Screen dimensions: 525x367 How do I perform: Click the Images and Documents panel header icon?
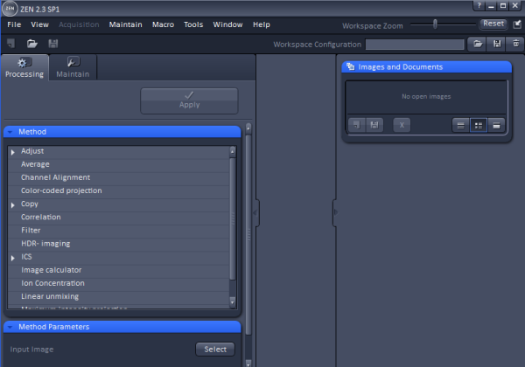pyautogui.click(x=350, y=66)
